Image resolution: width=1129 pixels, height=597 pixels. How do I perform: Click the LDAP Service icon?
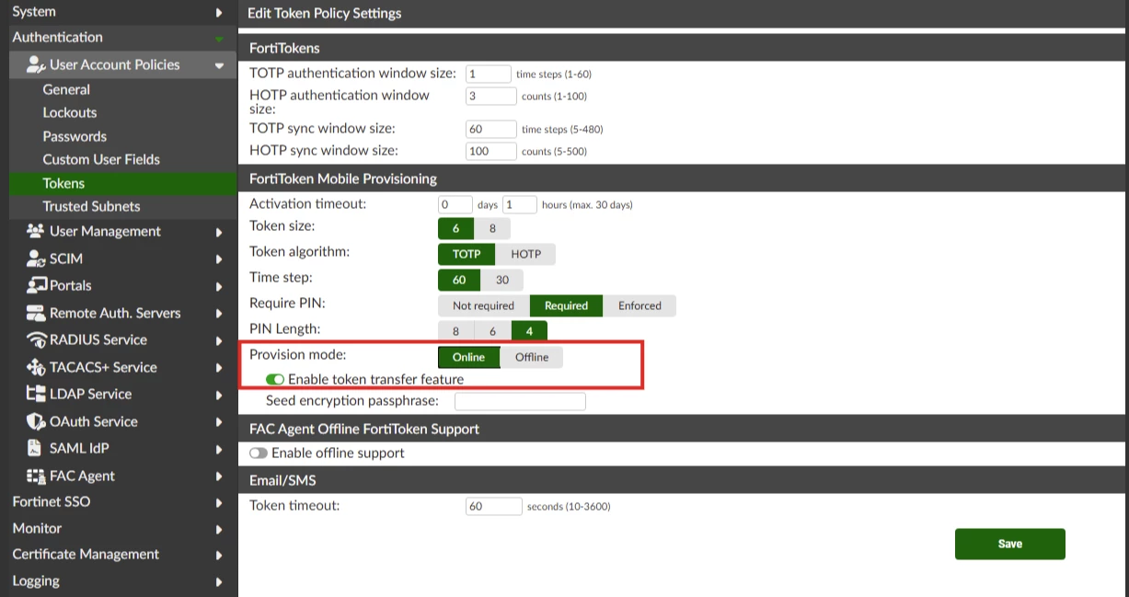point(35,394)
